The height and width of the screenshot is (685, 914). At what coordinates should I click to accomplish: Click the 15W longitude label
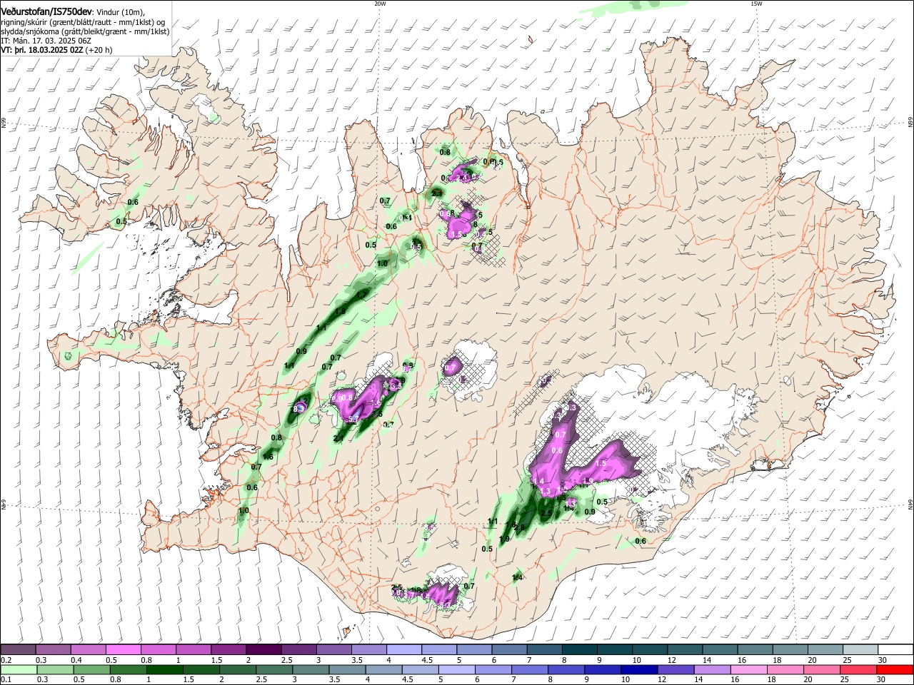(x=756, y=4)
